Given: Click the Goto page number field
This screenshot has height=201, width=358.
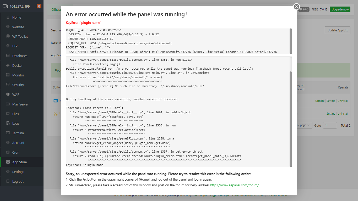Looking at the screenshot, I should pyautogui.click(x=330, y=125).
